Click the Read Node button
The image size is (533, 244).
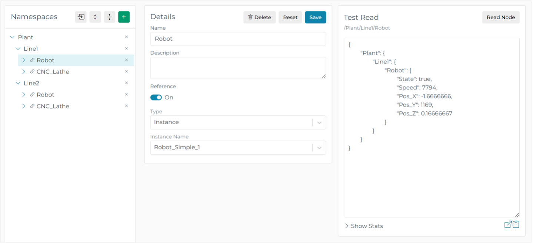pos(500,17)
